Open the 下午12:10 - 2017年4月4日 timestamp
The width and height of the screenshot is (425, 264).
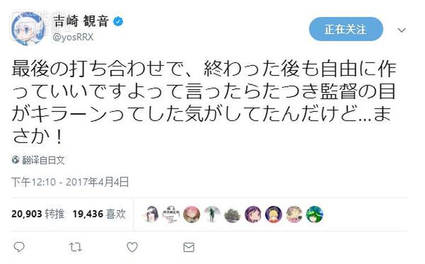(70, 182)
